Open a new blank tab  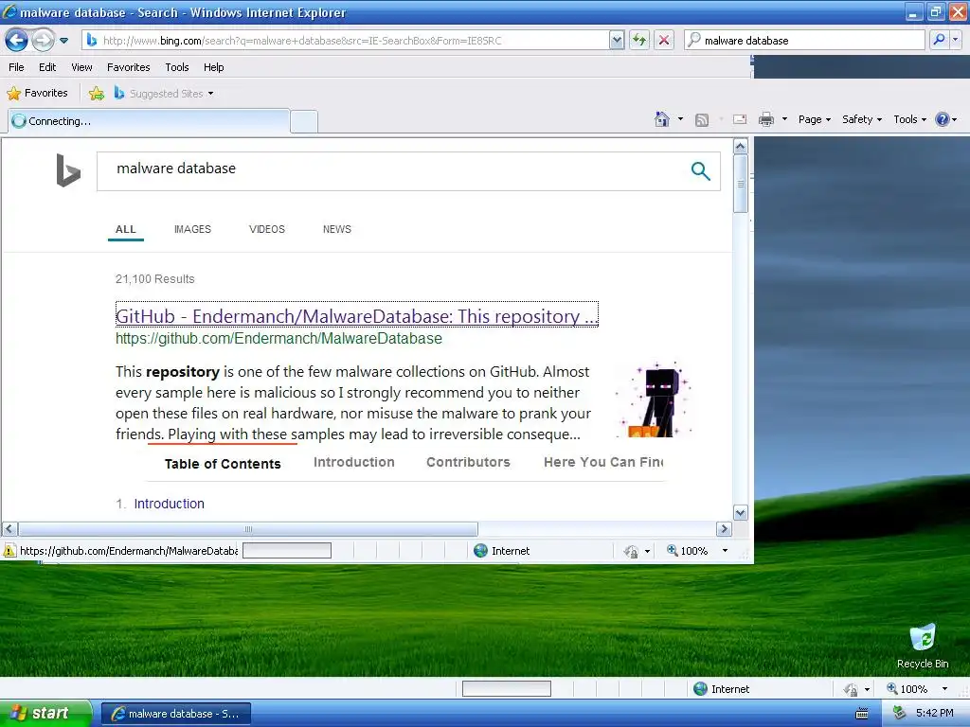click(304, 122)
